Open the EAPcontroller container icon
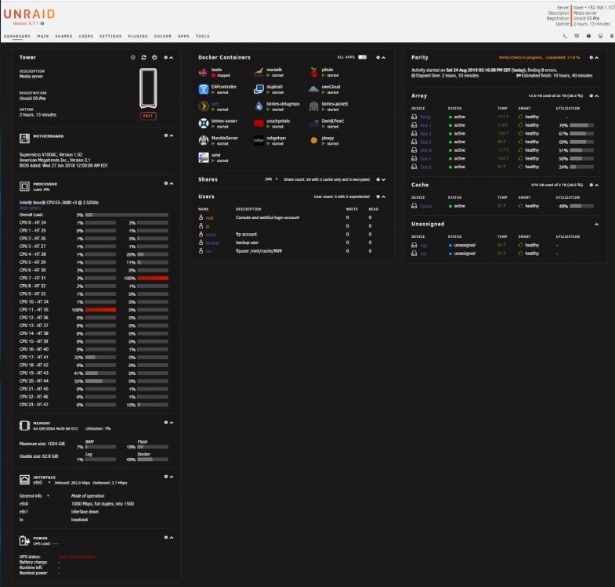 tap(203, 89)
